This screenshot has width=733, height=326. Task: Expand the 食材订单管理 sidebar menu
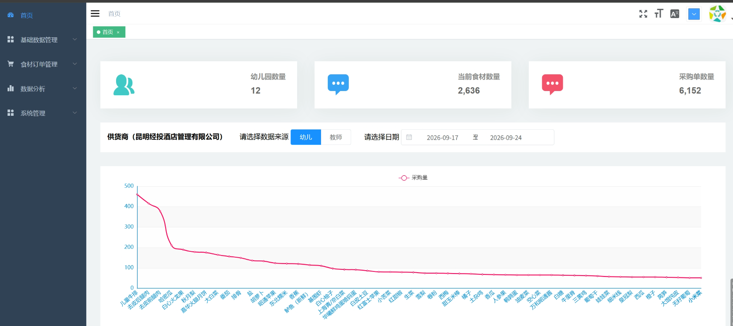click(43, 64)
